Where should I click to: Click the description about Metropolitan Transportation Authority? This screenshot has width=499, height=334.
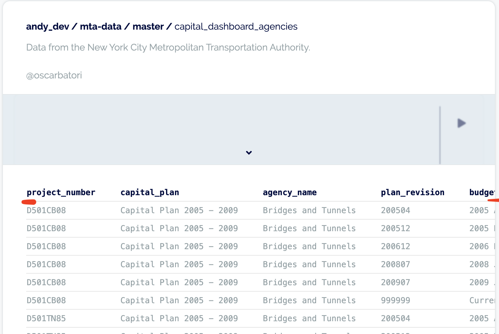click(168, 47)
